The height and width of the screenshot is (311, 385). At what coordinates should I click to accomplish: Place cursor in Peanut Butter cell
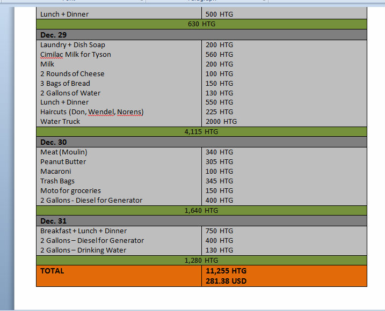pyautogui.click(x=63, y=162)
